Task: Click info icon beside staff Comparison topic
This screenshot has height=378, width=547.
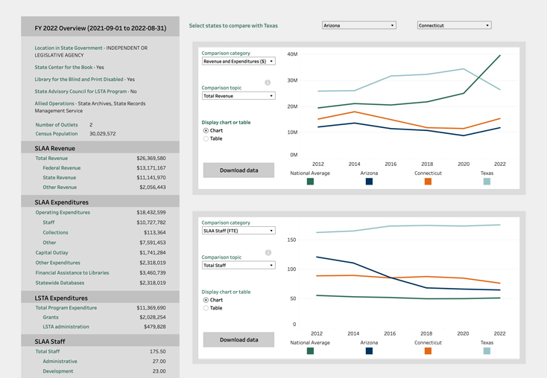Action: (268, 252)
